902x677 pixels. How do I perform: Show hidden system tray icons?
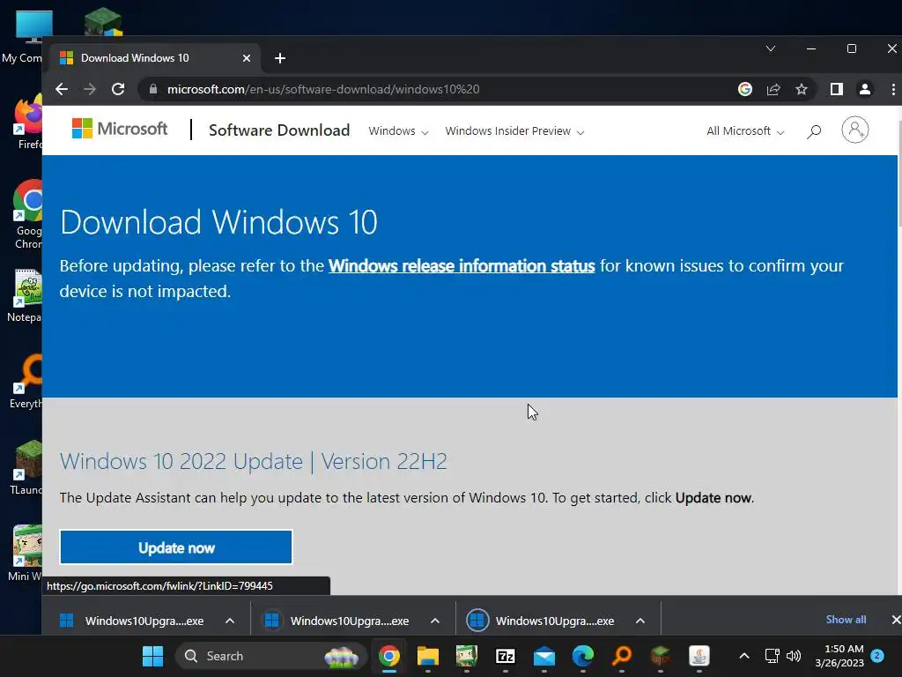(743, 656)
